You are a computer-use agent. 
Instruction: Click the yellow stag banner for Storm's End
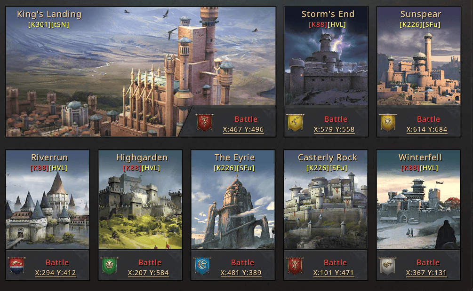tap(295, 123)
